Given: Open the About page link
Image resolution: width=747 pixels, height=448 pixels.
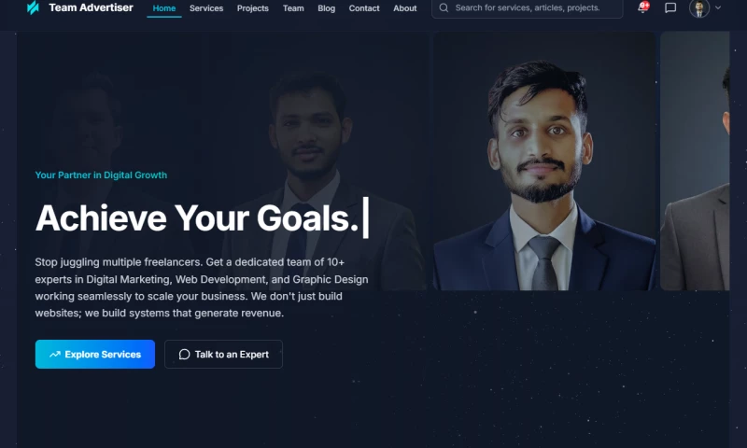Looking at the screenshot, I should [x=405, y=8].
